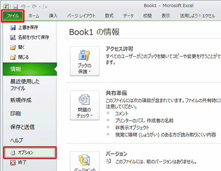This screenshot has width=221, height=171.
Task: Select 開く in the file menu
Action: (x=21, y=47)
